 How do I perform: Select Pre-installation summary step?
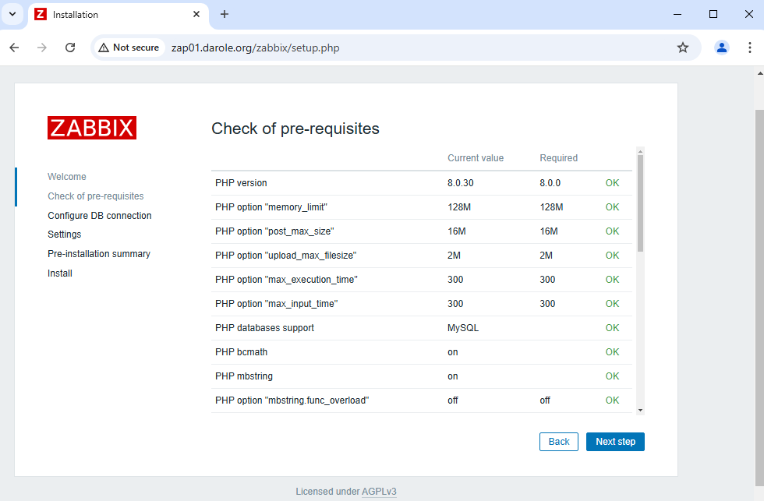pyautogui.click(x=99, y=254)
